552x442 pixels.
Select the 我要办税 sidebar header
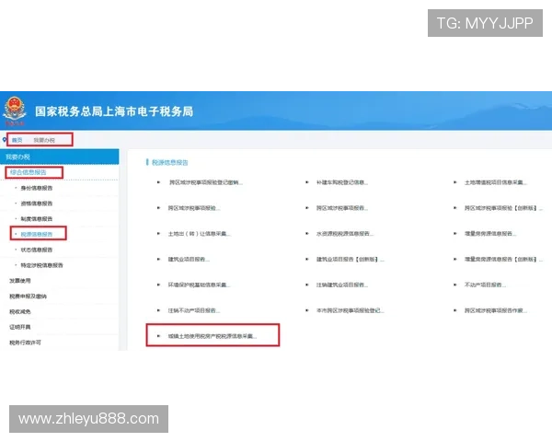60,157
